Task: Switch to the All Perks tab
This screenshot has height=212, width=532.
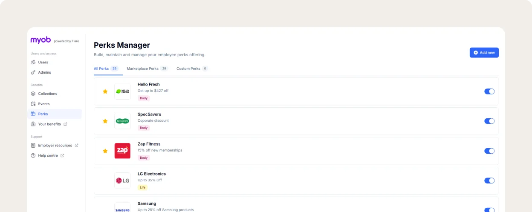Action: (106, 69)
